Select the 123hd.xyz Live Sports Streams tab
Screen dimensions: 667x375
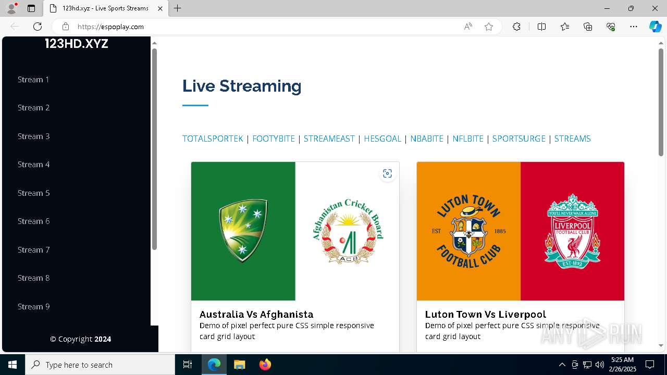point(105,8)
